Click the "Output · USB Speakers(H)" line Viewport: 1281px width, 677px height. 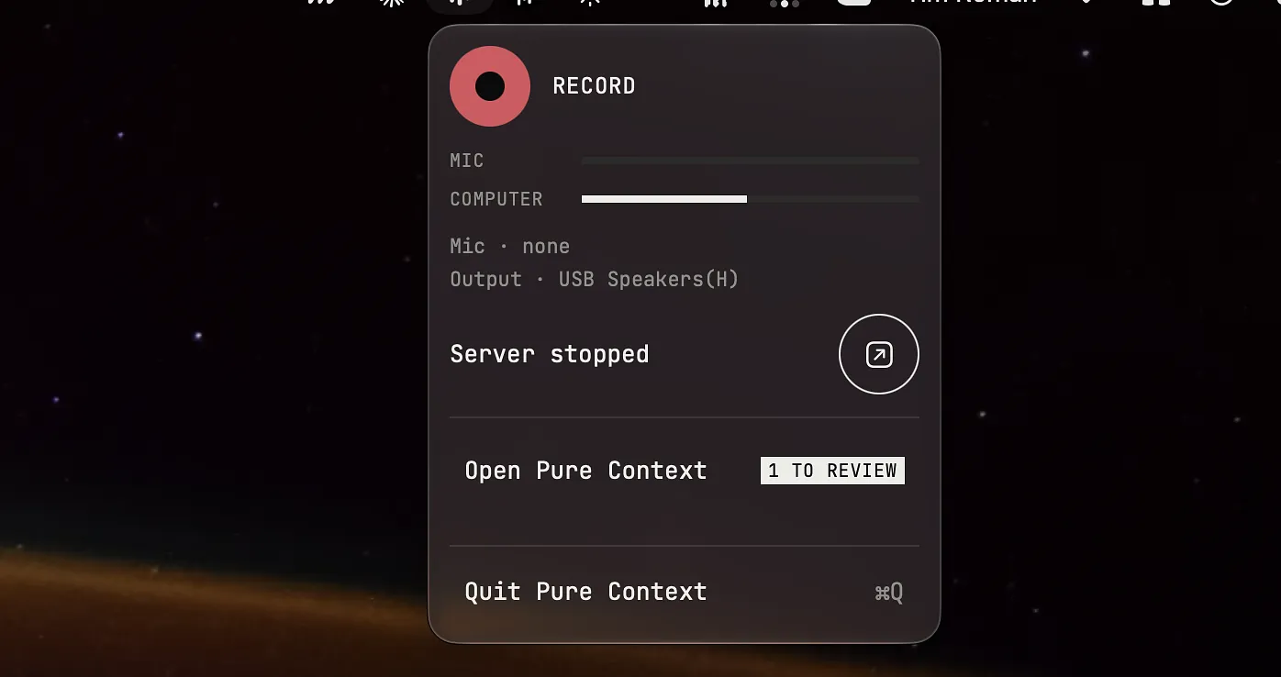(x=594, y=279)
